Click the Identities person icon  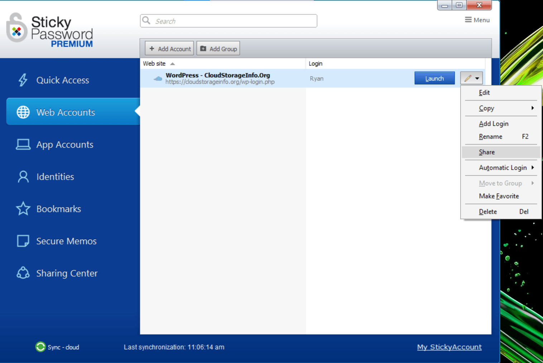click(x=23, y=177)
